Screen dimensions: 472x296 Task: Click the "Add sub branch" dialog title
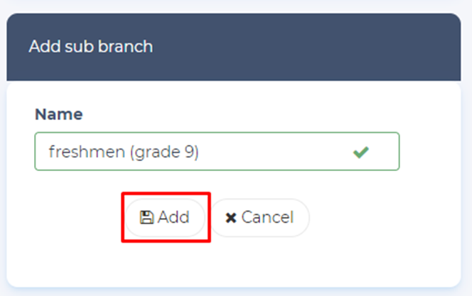tap(91, 48)
